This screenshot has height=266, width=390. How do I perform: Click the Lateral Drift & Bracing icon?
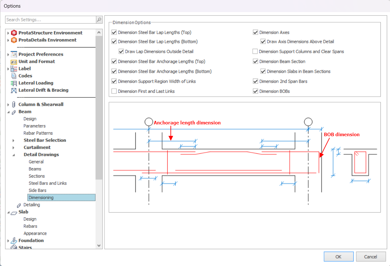14,90
